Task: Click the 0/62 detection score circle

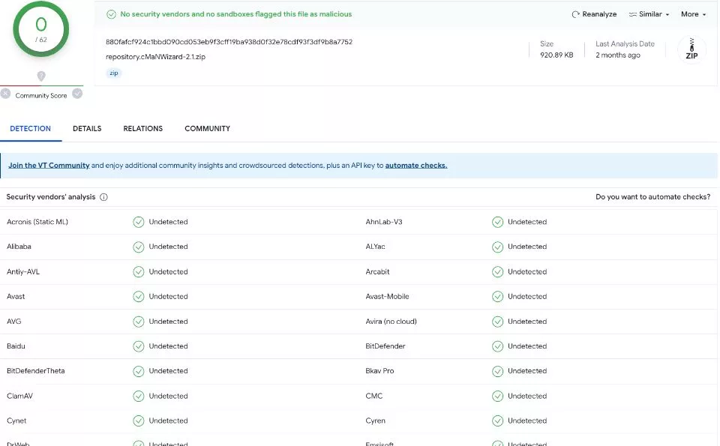Action: (40, 29)
